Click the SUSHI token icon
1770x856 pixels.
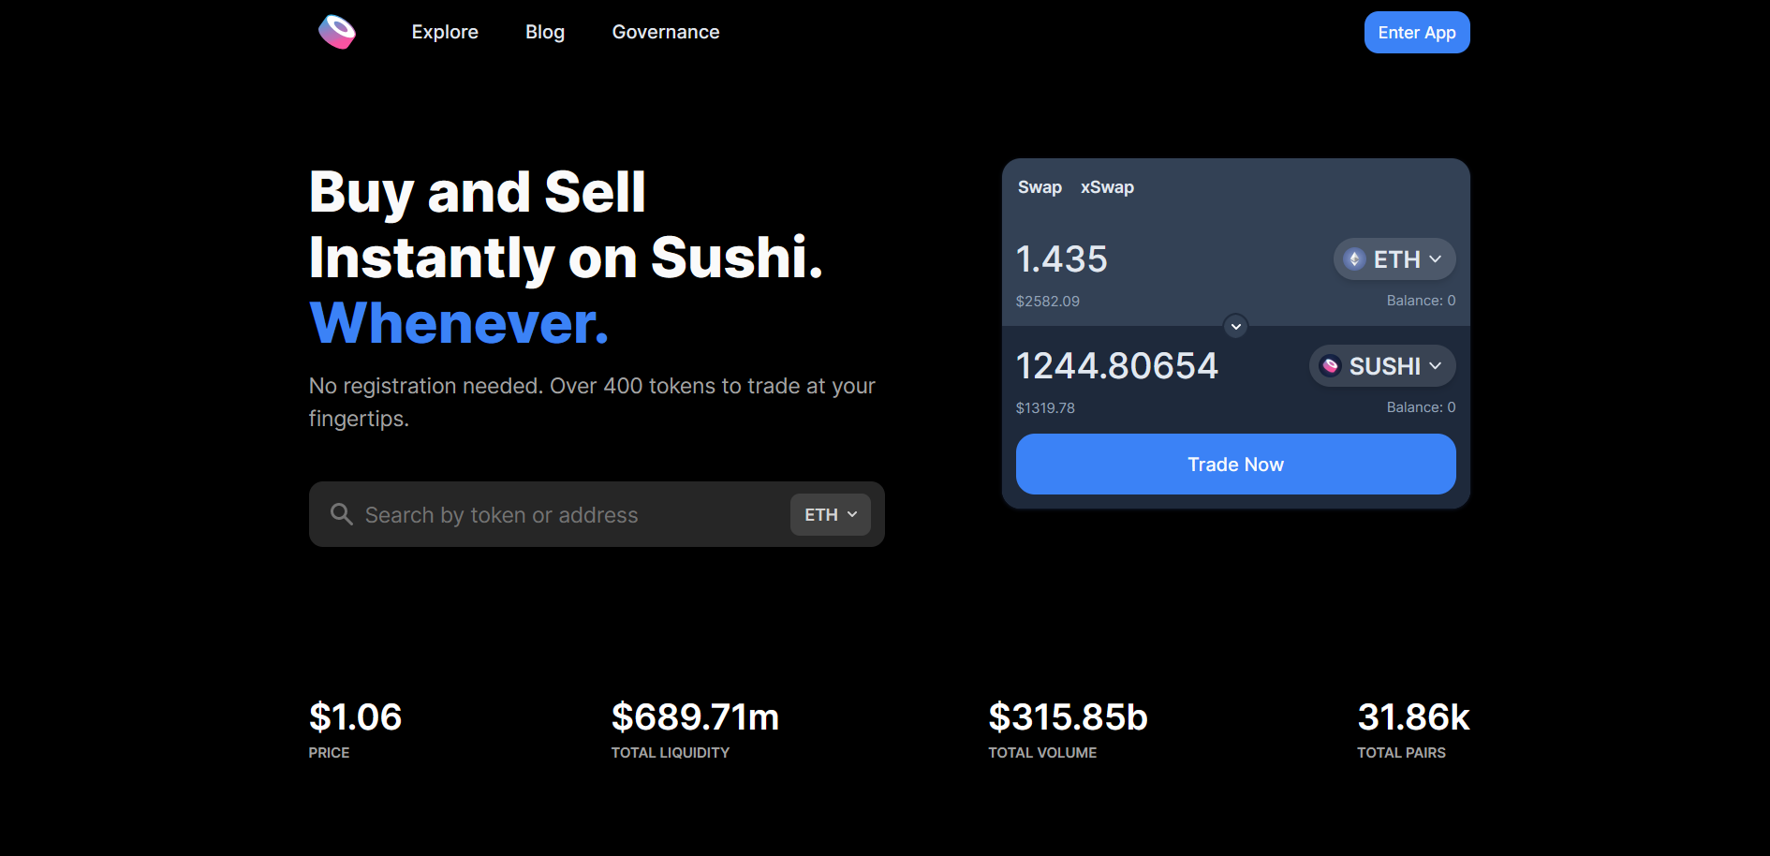[x=1330, y=366]
